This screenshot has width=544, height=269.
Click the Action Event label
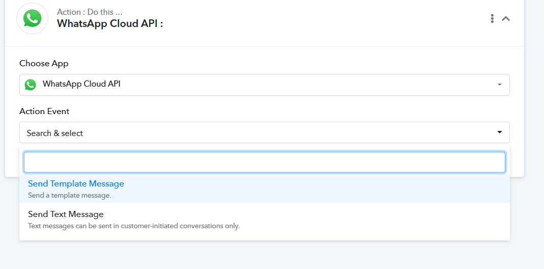[x=44, y=111]
